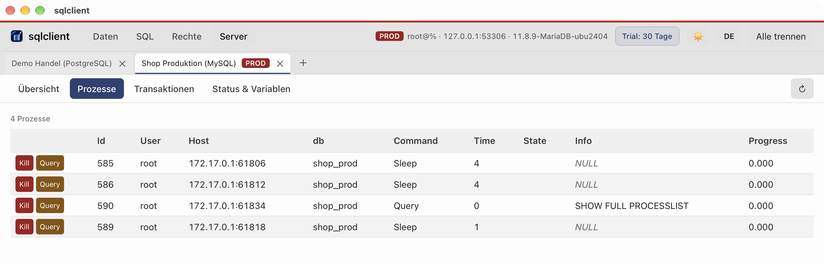Open the Rechte menu
Viewport: 824px width, 264px height.
tap(187, 36)
